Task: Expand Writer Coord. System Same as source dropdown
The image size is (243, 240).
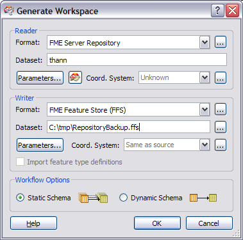Action: (x=205, y=145)
